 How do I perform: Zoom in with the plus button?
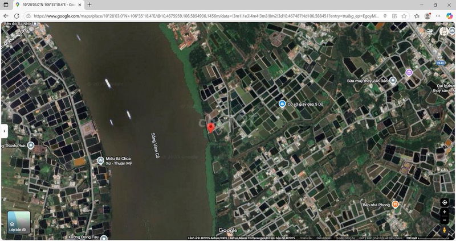[x=445, y=212]
